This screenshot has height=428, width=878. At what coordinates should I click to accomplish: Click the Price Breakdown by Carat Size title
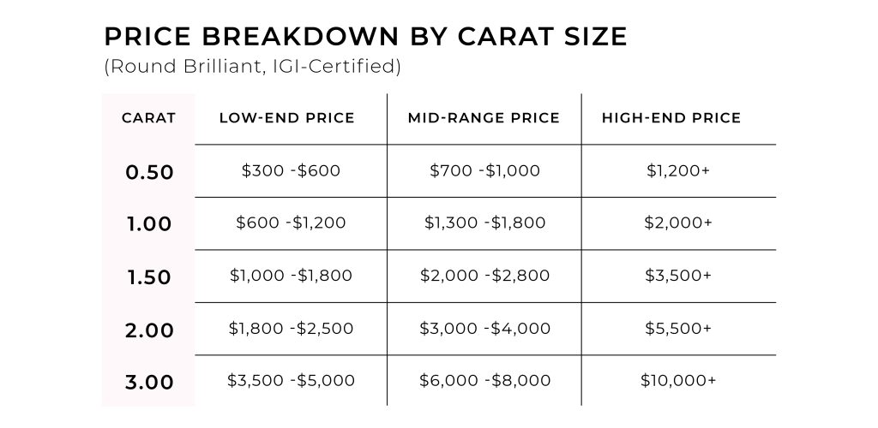click(365, 37)
